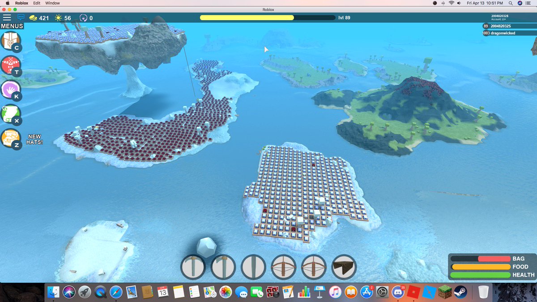The height and width of the screenshot is (302, 537).
Task: Open Notes app in dock
Action: pyautogui.click(x=179, y=292)
